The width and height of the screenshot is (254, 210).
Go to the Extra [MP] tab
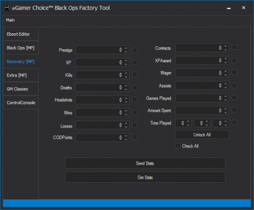[x=21, y=75]
